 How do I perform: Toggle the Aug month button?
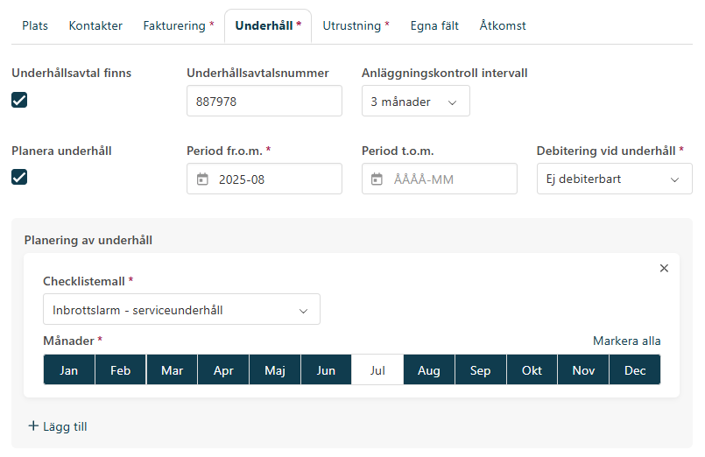point(429,370)
